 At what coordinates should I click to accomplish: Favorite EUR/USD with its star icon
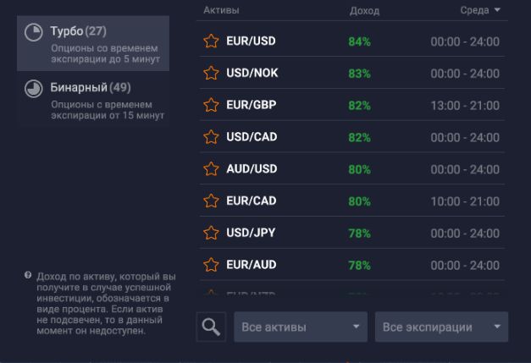tap(211, 41)
